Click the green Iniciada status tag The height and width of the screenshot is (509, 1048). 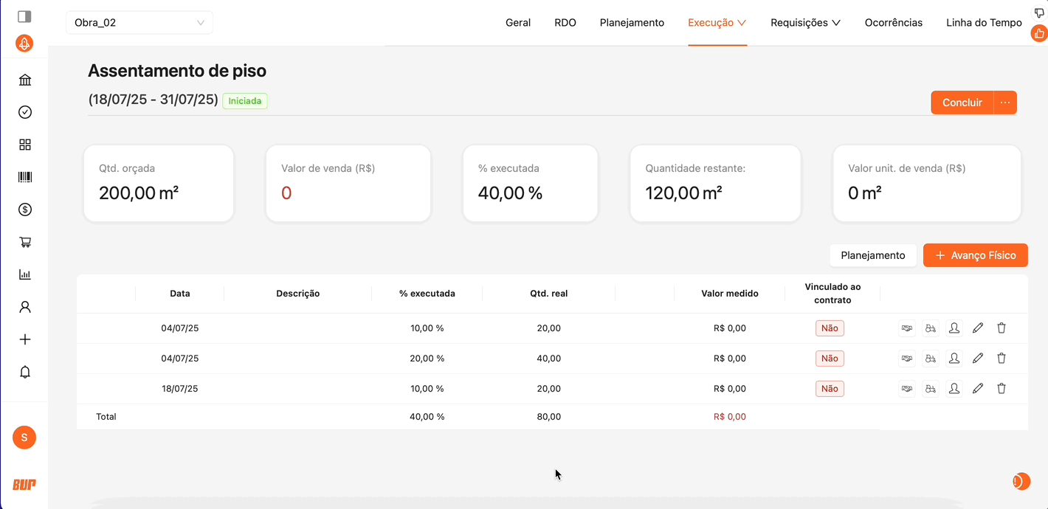tap(245, 101)
